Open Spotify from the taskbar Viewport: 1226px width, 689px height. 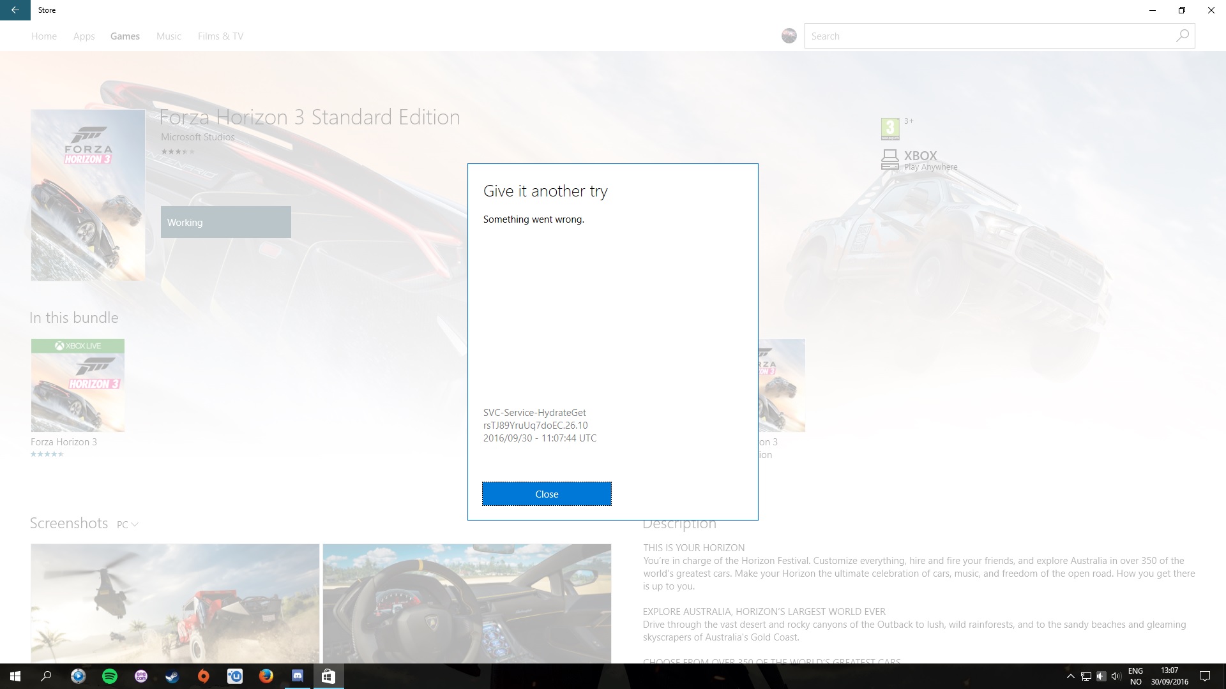pos(110,676)
